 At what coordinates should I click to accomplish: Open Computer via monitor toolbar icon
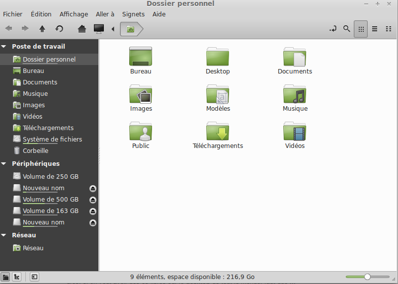[x=99, y=29]
